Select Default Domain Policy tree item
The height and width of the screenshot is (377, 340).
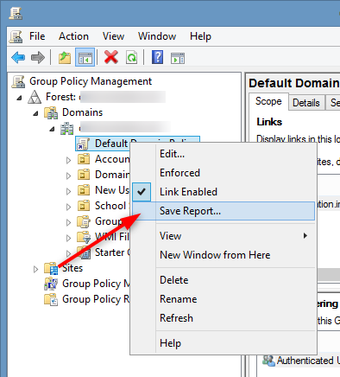[137, 144]
